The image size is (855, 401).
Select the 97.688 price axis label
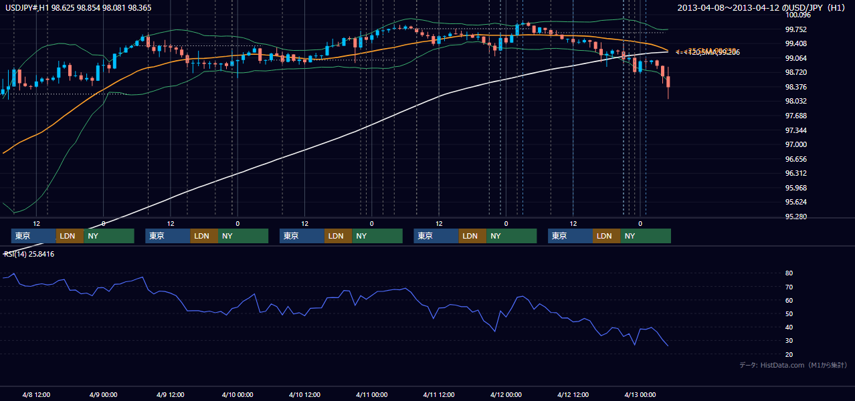(797, 116)
